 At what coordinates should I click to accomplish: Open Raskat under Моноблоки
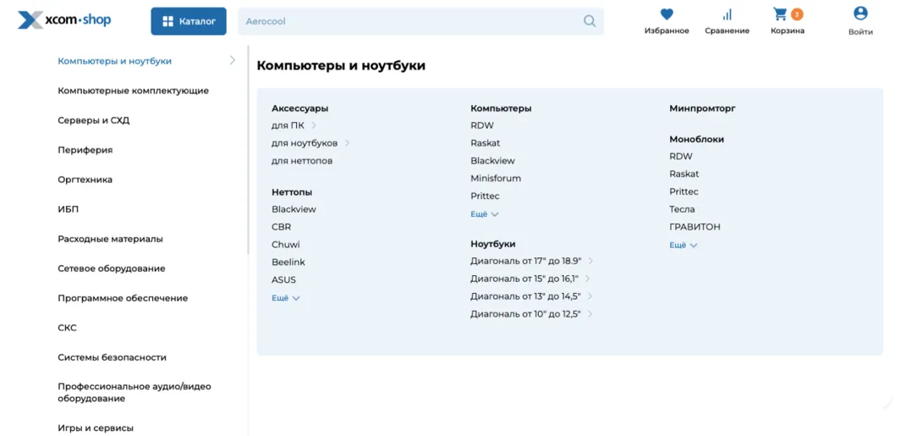click(684, 174)
